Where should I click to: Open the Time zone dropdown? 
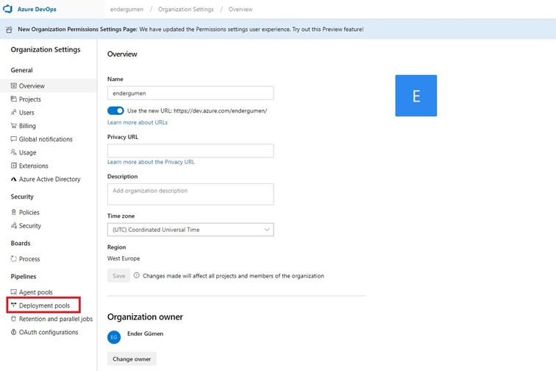pos(190,230)
